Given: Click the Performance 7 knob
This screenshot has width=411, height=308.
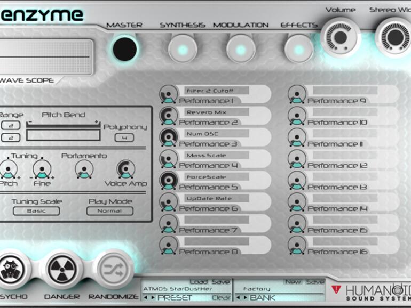Looking at the screenshot, I should [169, 223].
